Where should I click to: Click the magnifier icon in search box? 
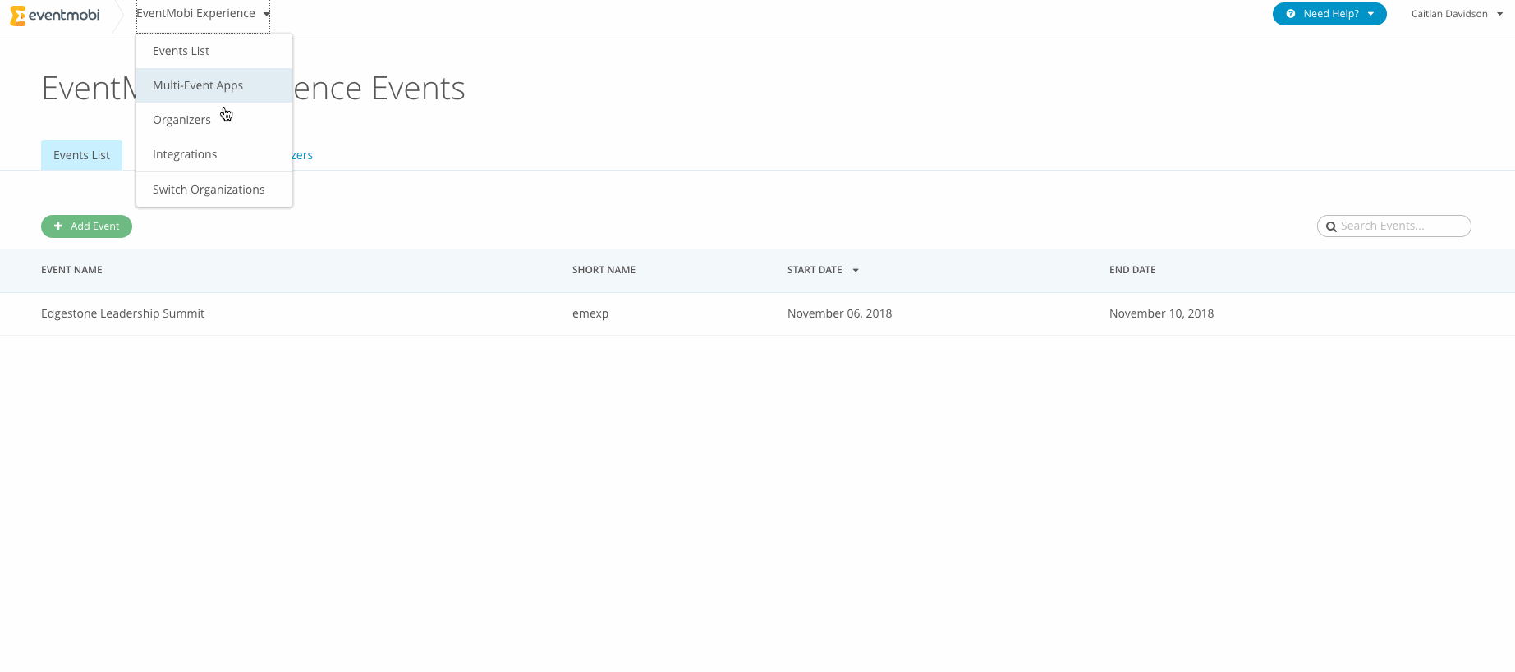1331,226
